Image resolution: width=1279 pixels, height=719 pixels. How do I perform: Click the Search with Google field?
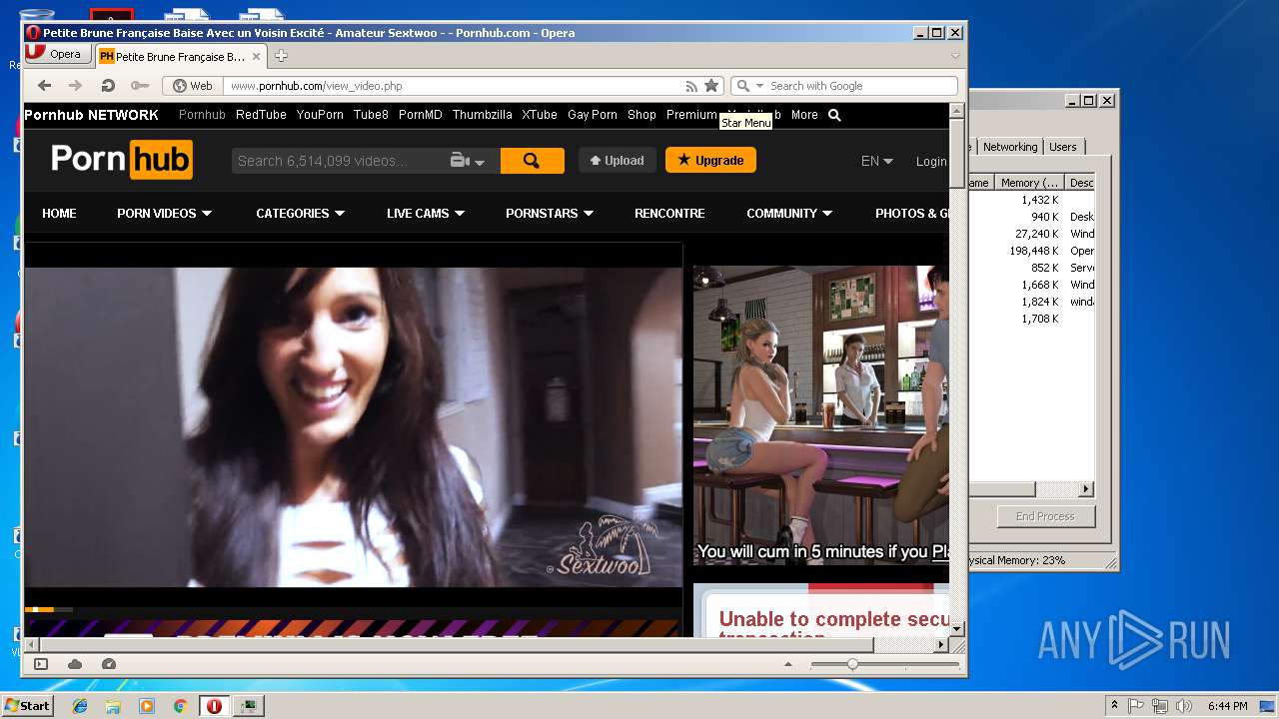859,86
